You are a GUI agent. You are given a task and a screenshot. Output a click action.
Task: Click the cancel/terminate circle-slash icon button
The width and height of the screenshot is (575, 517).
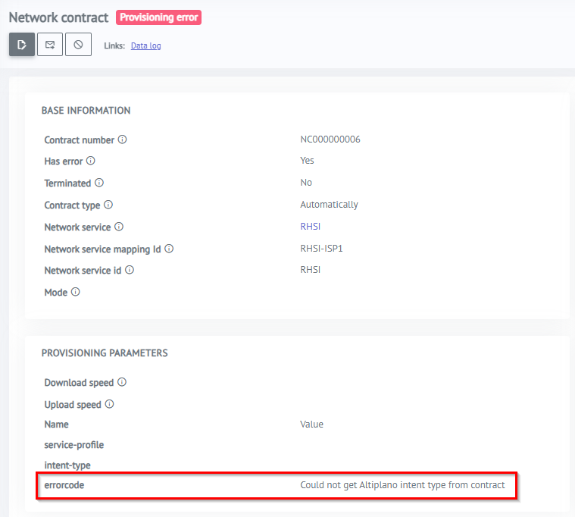point(78,45)
